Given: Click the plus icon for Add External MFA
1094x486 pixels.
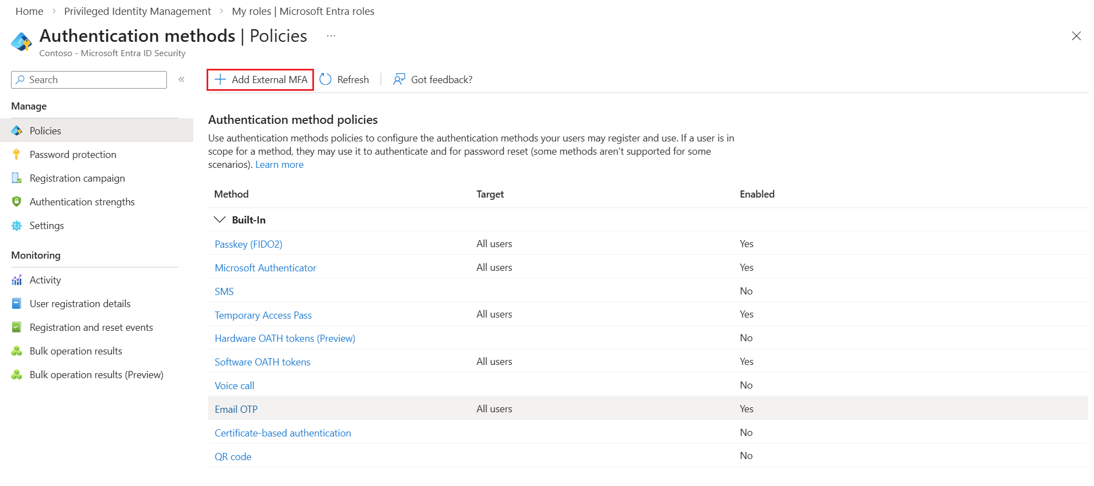Looking at the screenshot, I should coord(220,79).
